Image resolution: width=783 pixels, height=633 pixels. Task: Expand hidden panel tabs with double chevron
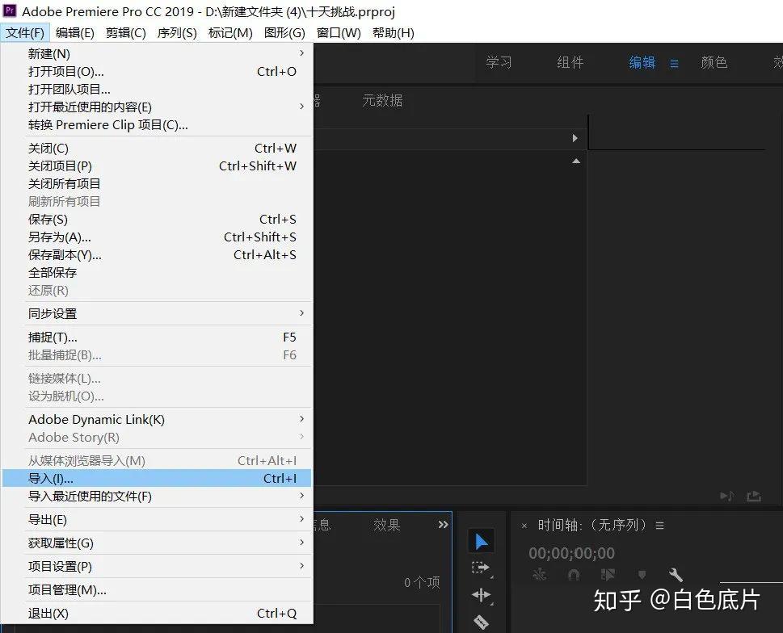coord(443,524)
